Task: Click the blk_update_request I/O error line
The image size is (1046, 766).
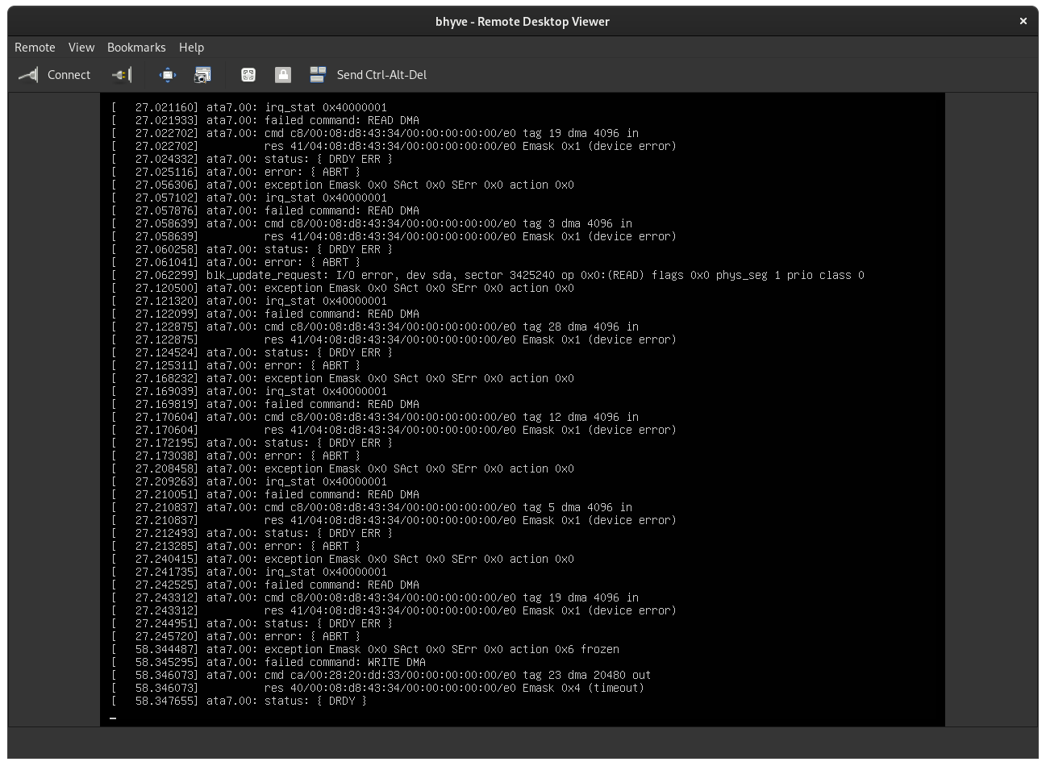Action: (488, 275)
